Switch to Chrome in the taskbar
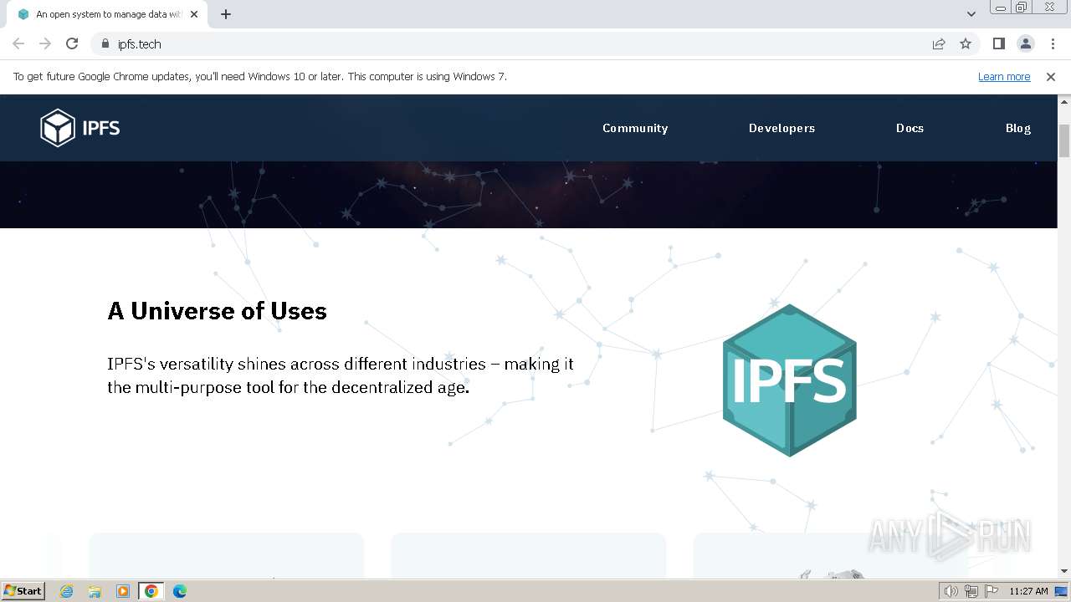Viewport: 1071px width, 602px height. [x=151, y=591]
